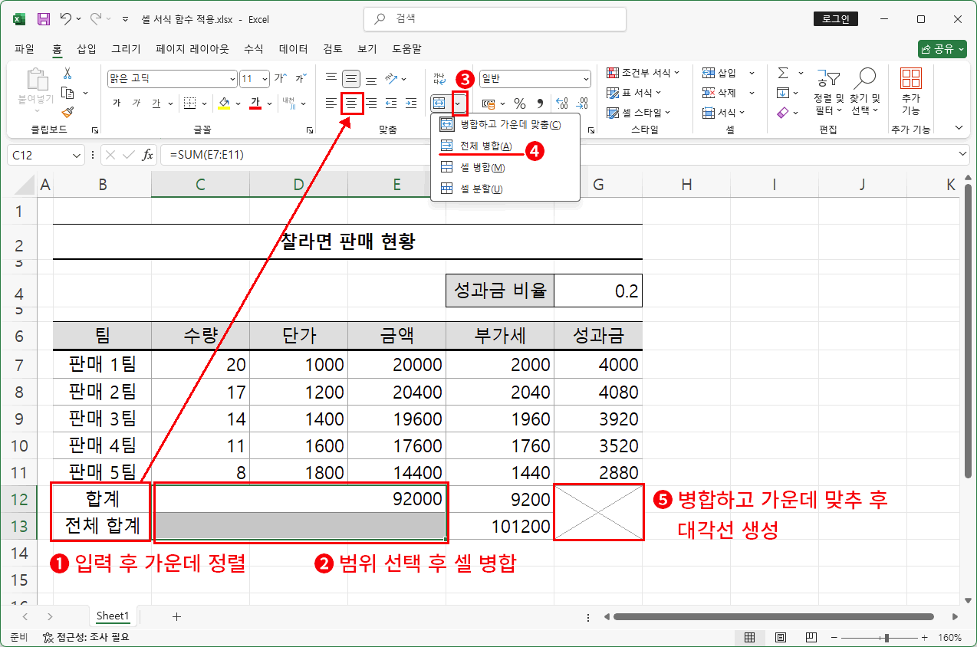Decrease decimal places
Screen dimensions: 977x647
click(x=582, y=103)
